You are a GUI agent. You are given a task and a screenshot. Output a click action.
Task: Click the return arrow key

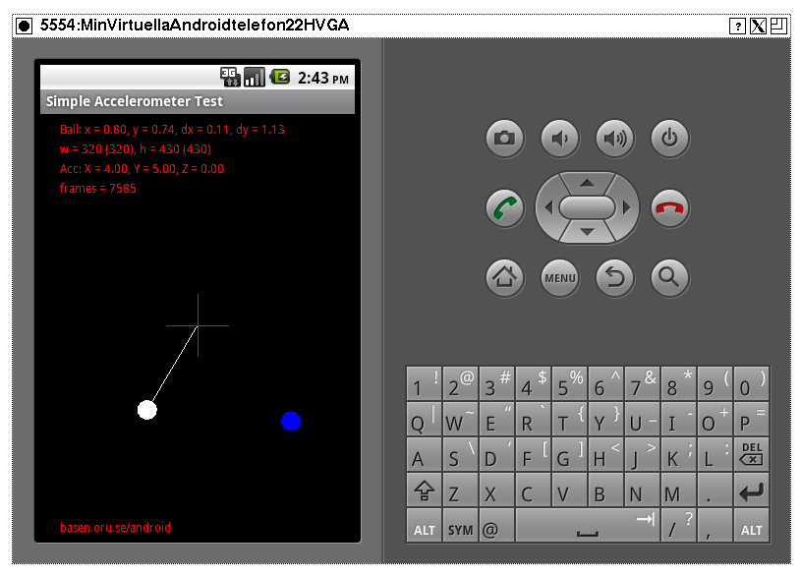(x=751, y=490)
